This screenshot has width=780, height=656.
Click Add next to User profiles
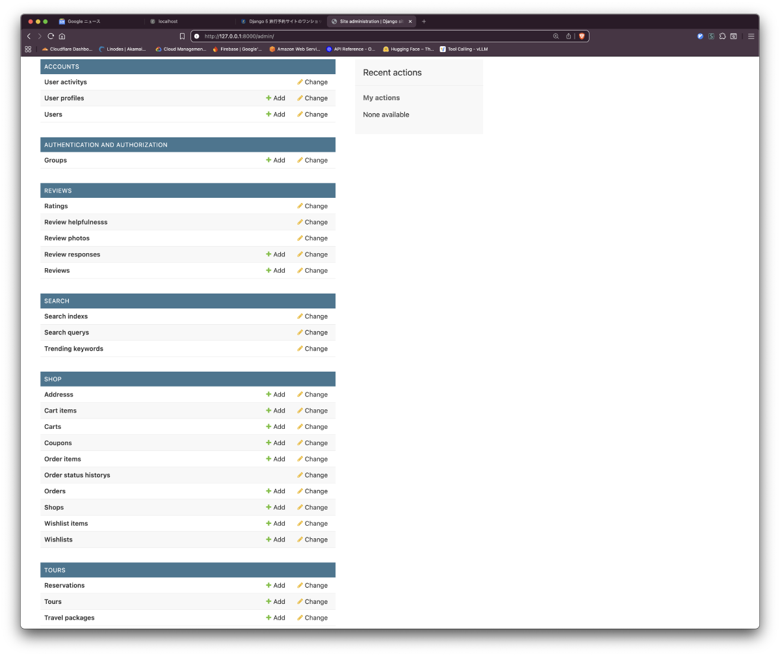coord(276,98)
